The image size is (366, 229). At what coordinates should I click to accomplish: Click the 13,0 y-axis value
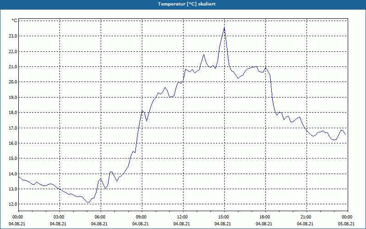pos(13,189)
